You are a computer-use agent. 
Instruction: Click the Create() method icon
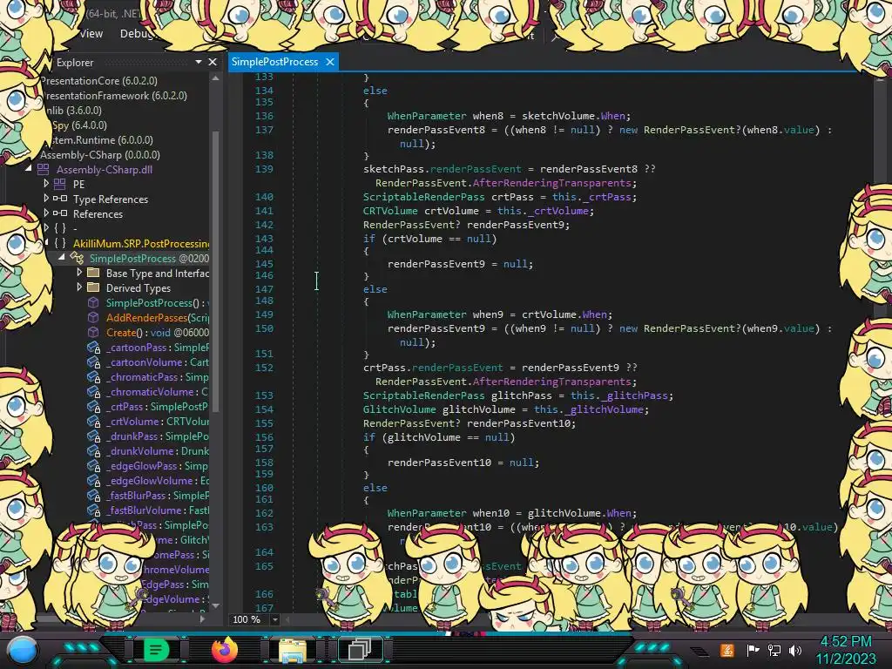pyautogui.click(x=93, y=332)
